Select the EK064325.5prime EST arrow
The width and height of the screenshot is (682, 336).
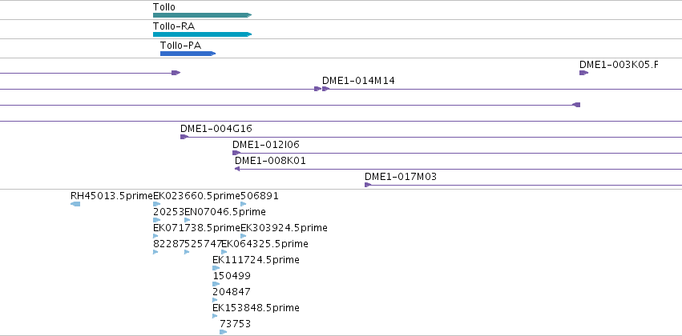point(224,252)
